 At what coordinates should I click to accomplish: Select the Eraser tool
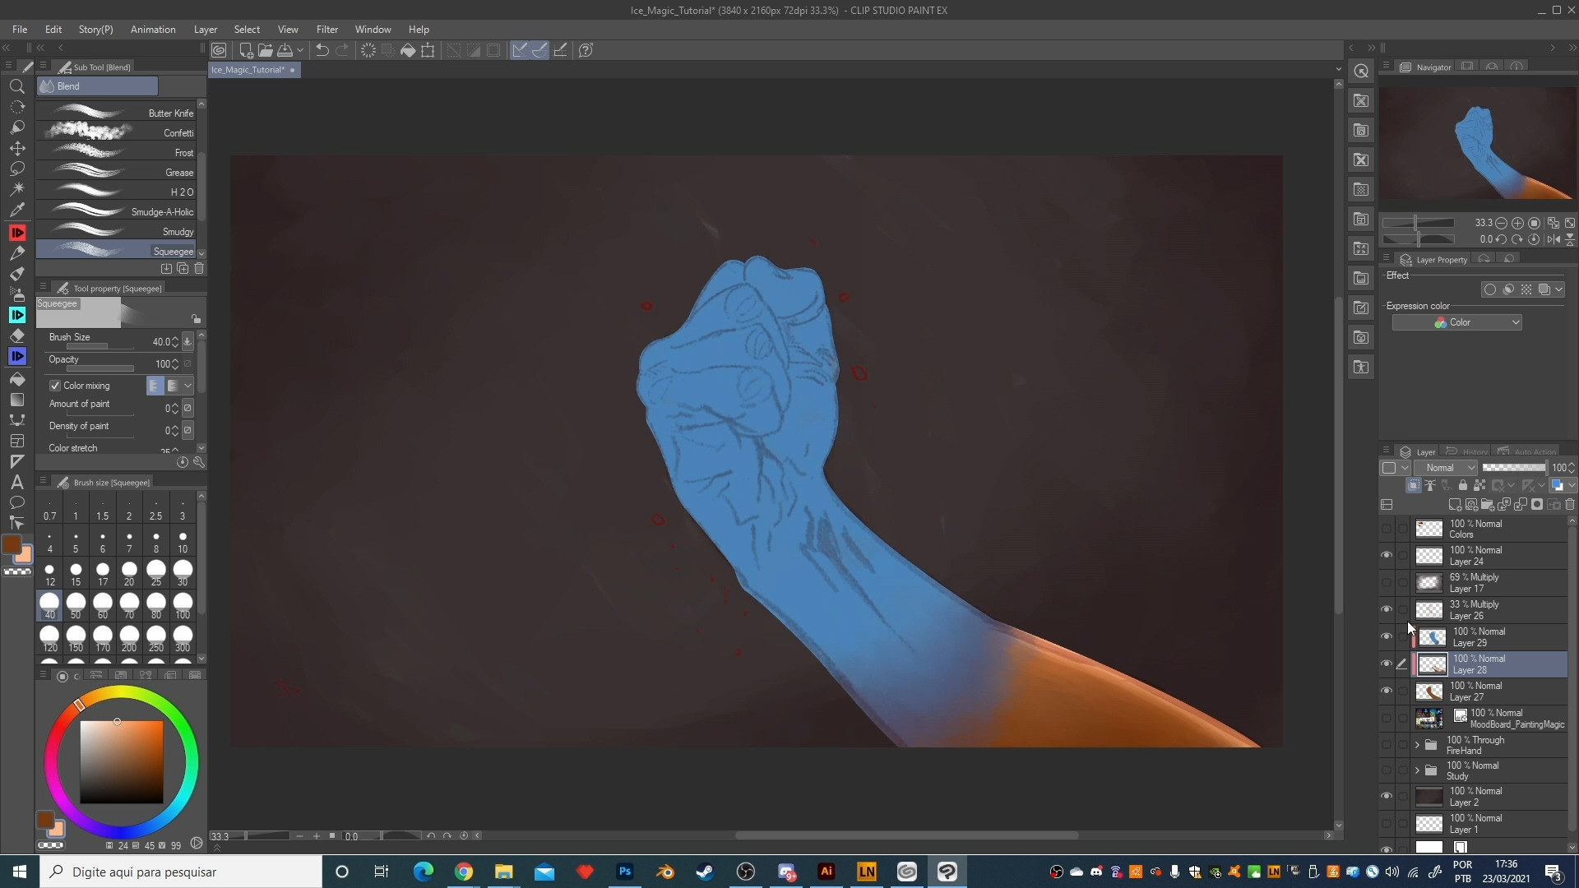pos(16,335)
